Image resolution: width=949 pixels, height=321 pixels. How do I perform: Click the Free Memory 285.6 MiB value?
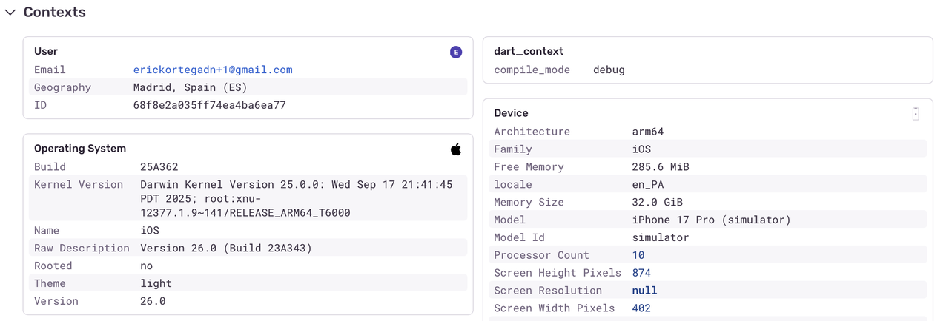(x=661, y=167)
